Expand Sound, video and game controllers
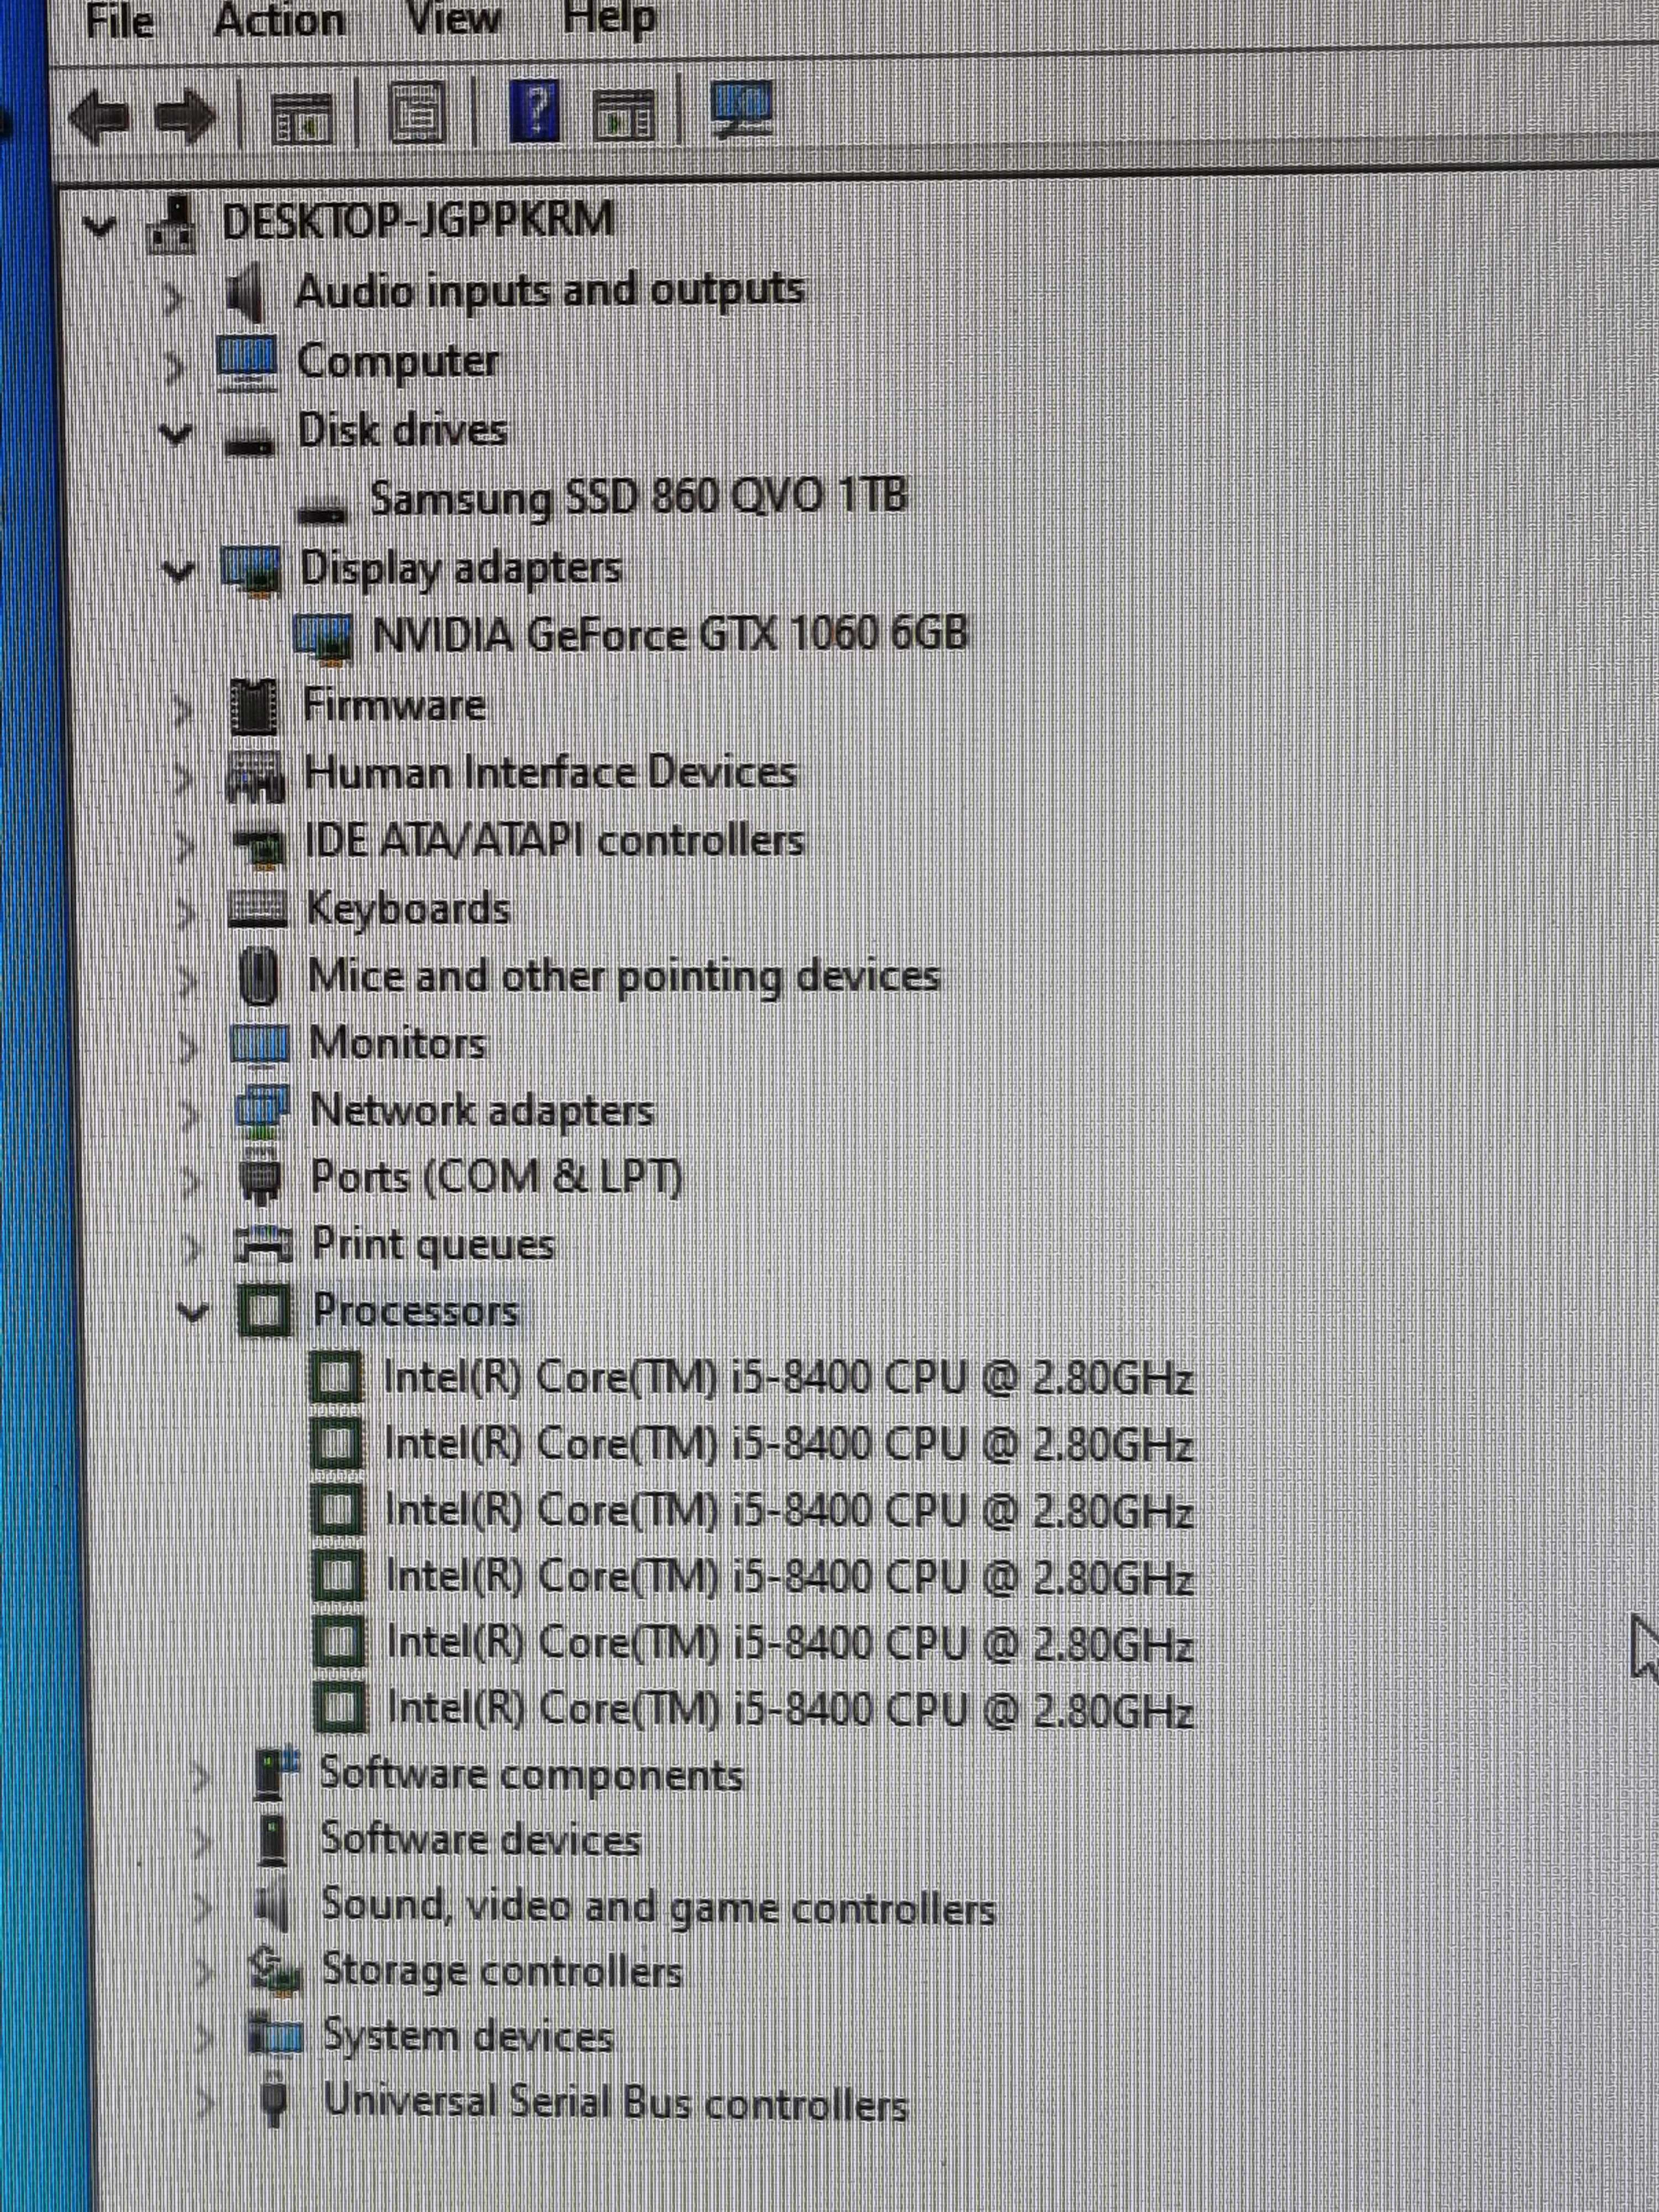Image resolution: width=1659 pixels, height=2212 pixels. pos(203,1908)
